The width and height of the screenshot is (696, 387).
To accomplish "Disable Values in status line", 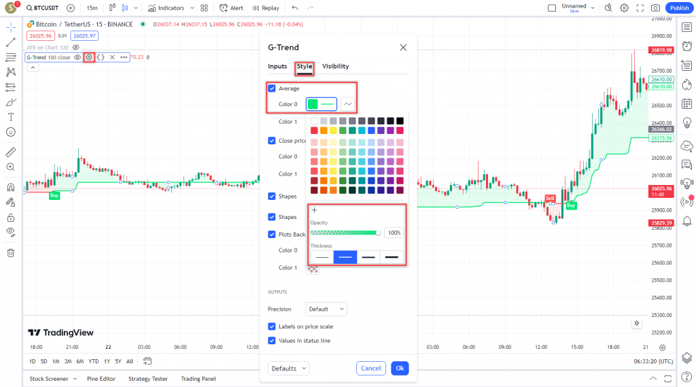I will tap(272, 341).
